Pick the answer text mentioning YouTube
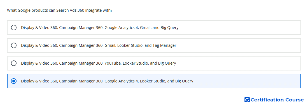This screenshot has width=308, height=105. [98, 63]
